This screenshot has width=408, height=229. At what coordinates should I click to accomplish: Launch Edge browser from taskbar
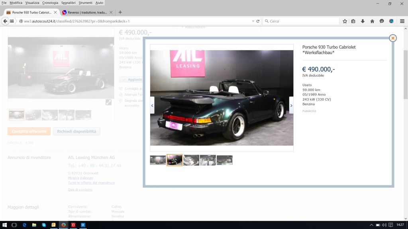[24, 225]
